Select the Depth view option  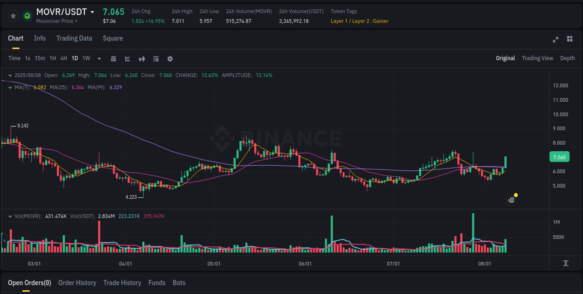coord(567,58)
